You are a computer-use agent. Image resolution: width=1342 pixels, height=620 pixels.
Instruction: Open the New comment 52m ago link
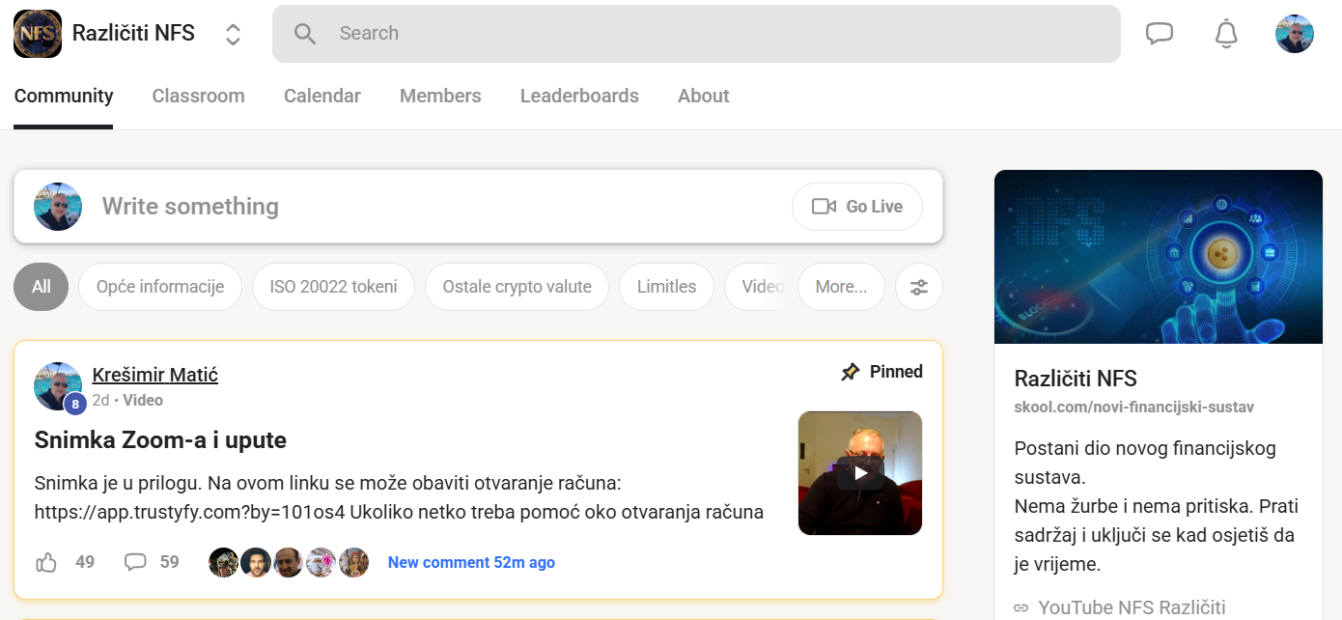tap(471, 562)
